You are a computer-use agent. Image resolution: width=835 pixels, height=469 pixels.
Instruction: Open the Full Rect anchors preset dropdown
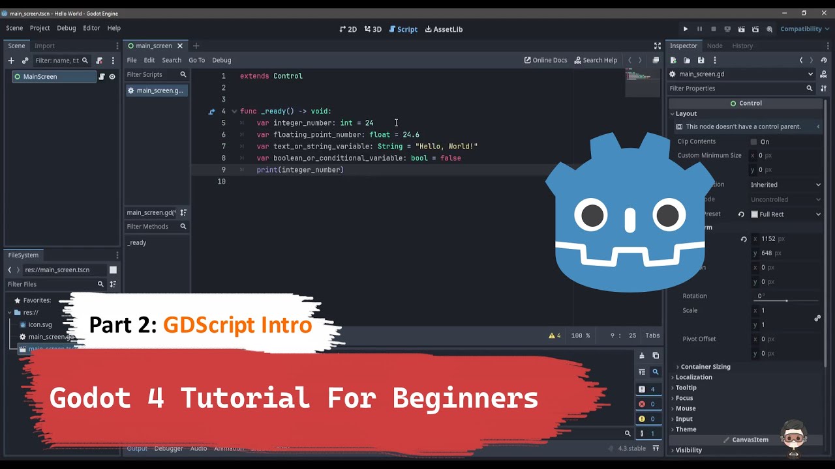(x=785, y=214)
